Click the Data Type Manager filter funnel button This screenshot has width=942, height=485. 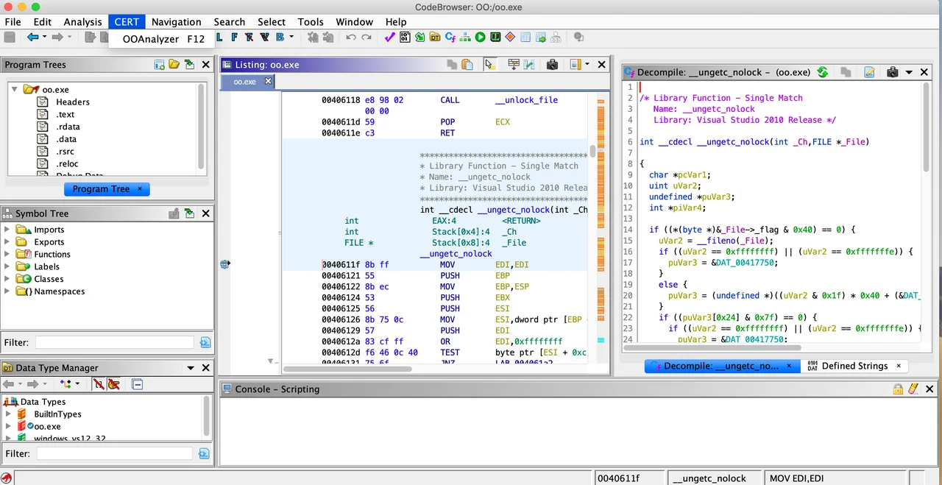(204, 453)
